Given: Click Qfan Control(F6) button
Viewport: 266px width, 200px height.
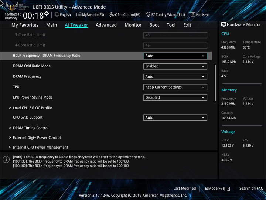Looking at the screenshot, I should point(125,14).
